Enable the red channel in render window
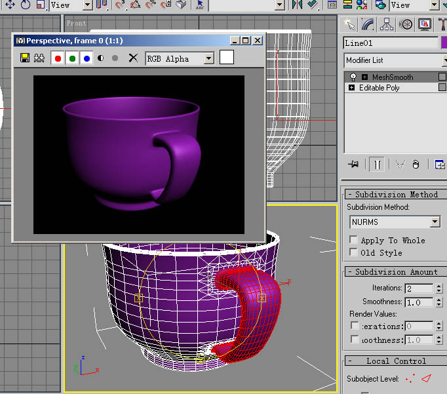This screenshot has height=394, width=447. point(58,58)
